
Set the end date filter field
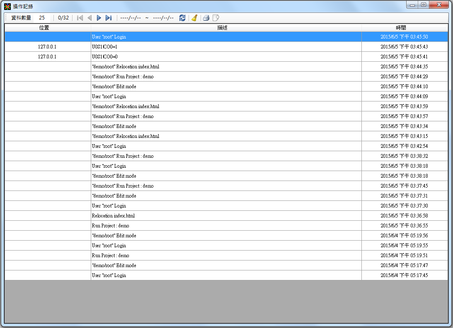coord(163,18)
